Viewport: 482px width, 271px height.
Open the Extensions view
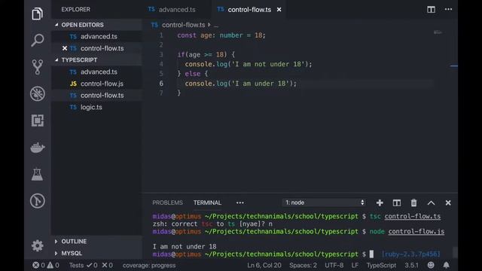tap(37, 120)
